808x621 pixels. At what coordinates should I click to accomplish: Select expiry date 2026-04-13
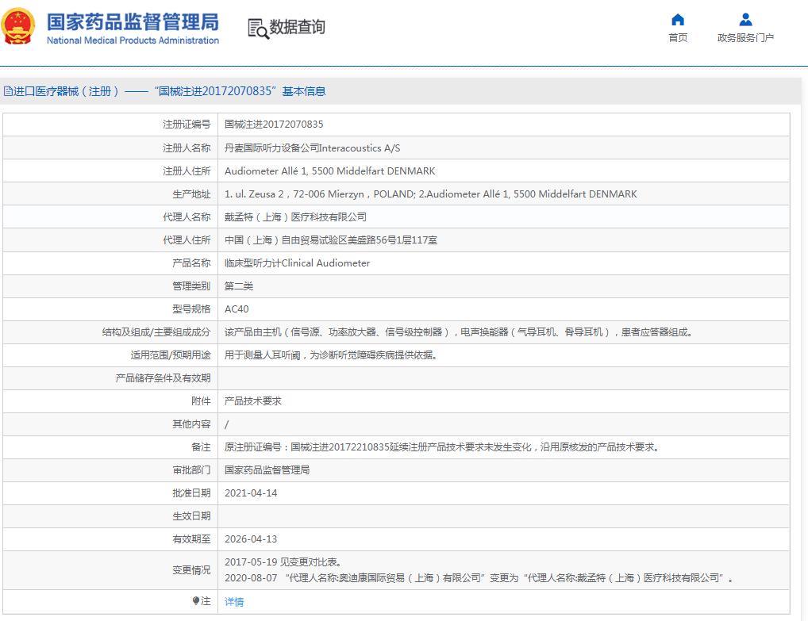click(251, 539)
